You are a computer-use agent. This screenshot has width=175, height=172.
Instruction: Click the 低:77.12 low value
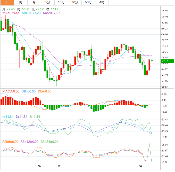(38, 9)
